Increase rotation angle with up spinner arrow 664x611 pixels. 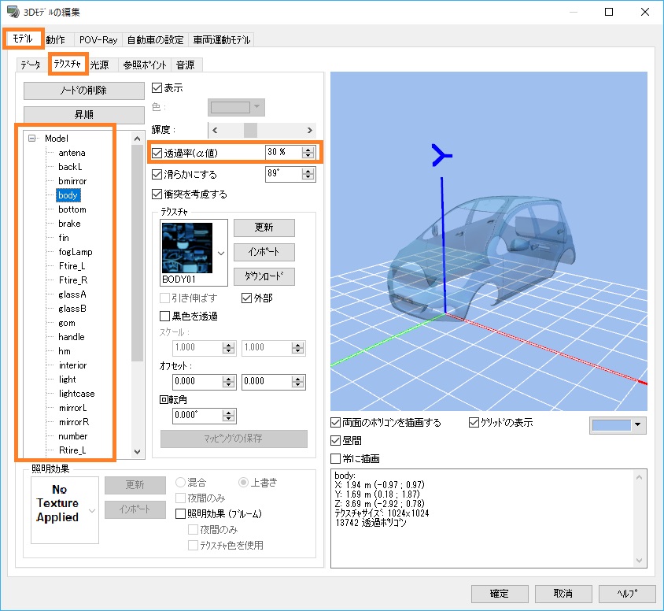pyautogui.click(x=229, y=412)
